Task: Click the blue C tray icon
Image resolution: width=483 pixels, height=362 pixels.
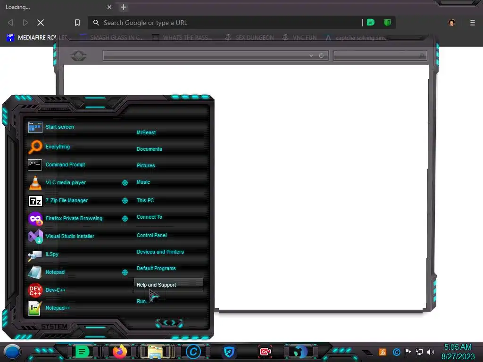Action: [396, 352]
